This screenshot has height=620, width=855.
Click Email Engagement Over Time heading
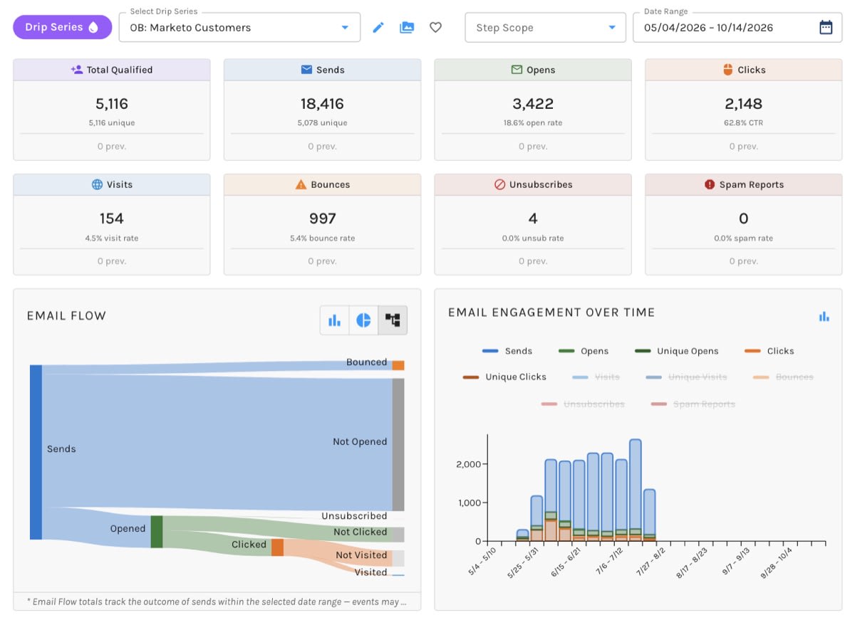[551, 312]
